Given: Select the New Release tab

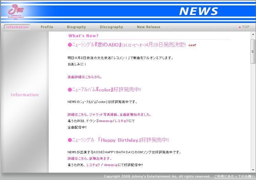Looking at the screenshot, I should [148, 27].
